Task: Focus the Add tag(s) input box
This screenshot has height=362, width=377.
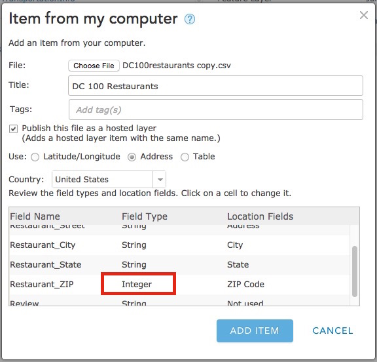Action: 216,110
